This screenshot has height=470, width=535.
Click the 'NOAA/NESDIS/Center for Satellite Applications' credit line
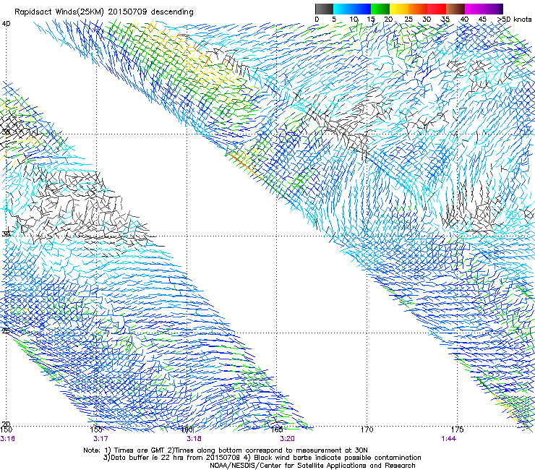pyautogui.click(x=312, y=466)
